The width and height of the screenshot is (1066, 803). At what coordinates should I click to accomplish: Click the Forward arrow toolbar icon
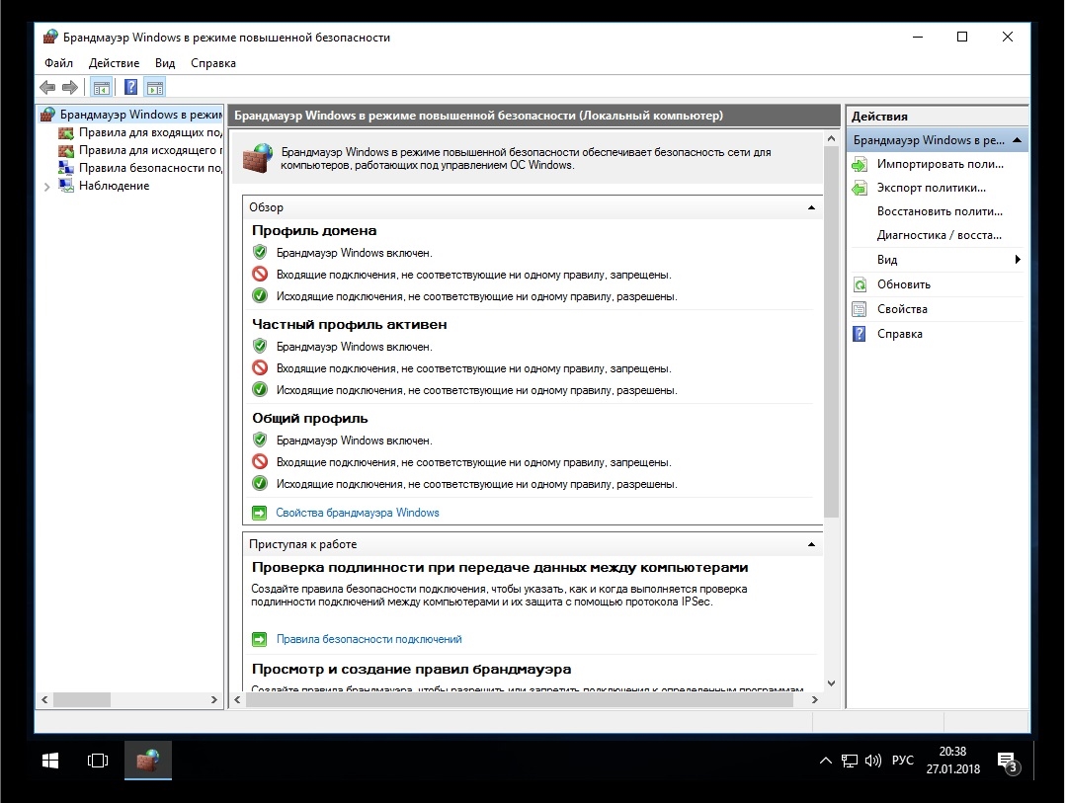click(70, 87)
